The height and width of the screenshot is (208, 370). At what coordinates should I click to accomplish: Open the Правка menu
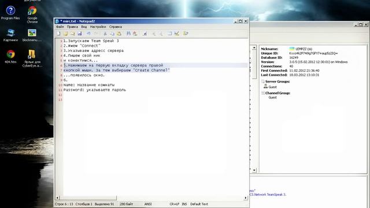72,27
